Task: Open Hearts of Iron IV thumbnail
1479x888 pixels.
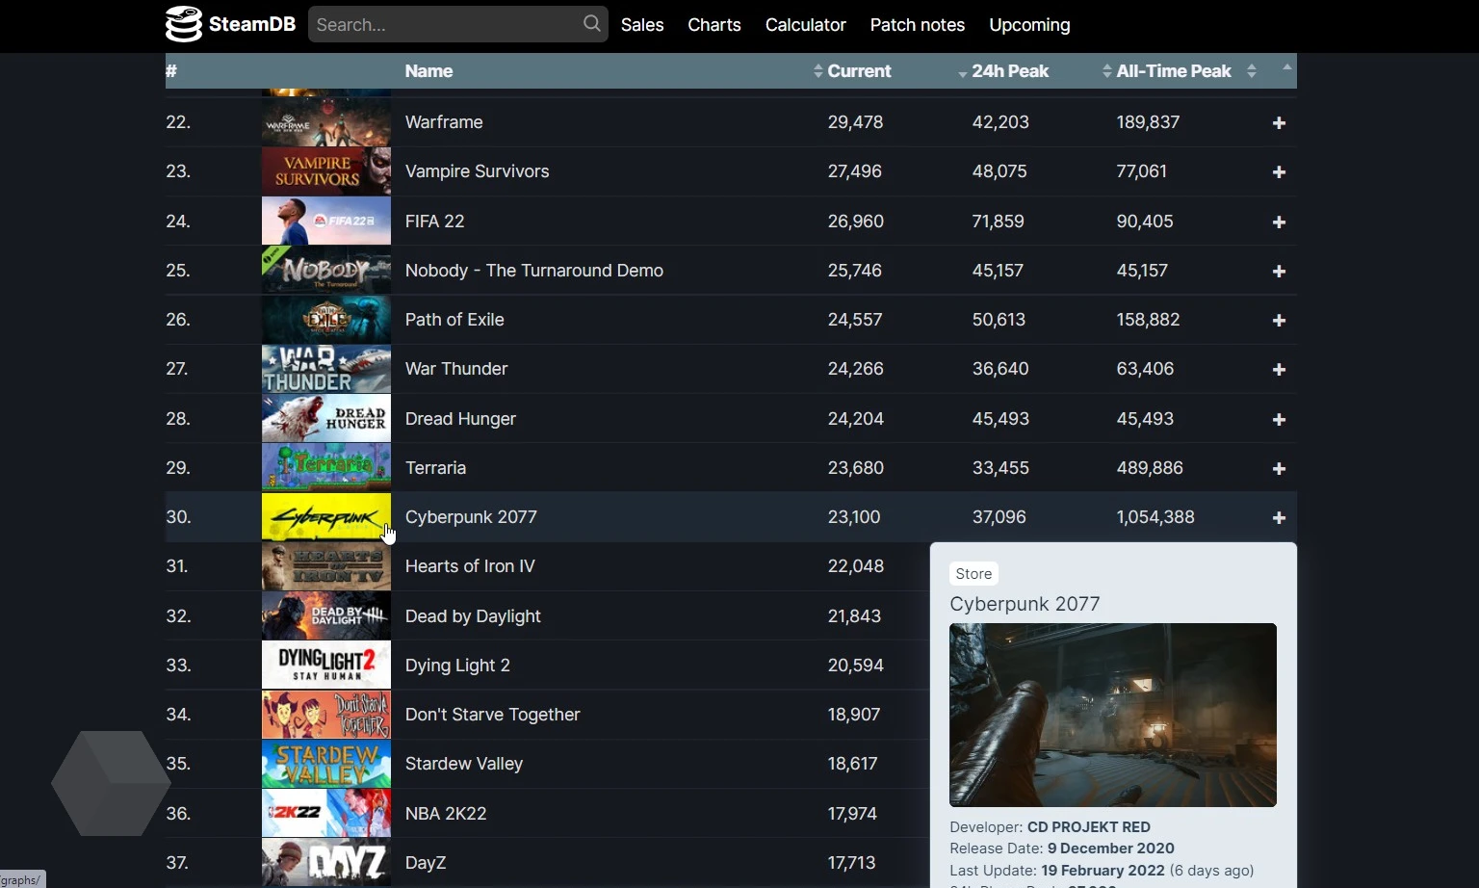Action: (326, 566)
